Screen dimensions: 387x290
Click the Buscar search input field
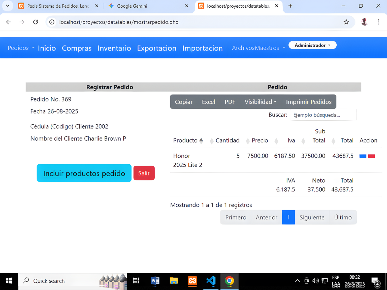click(x=323, y=115)
